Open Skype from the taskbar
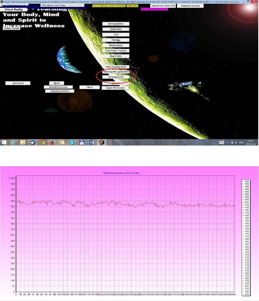The image size is (259, 301). [x=72, y=142]
